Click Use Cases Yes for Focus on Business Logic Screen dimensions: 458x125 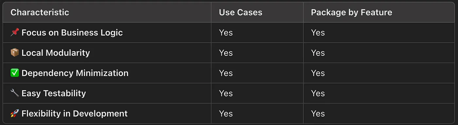click(x=226, y=33)
